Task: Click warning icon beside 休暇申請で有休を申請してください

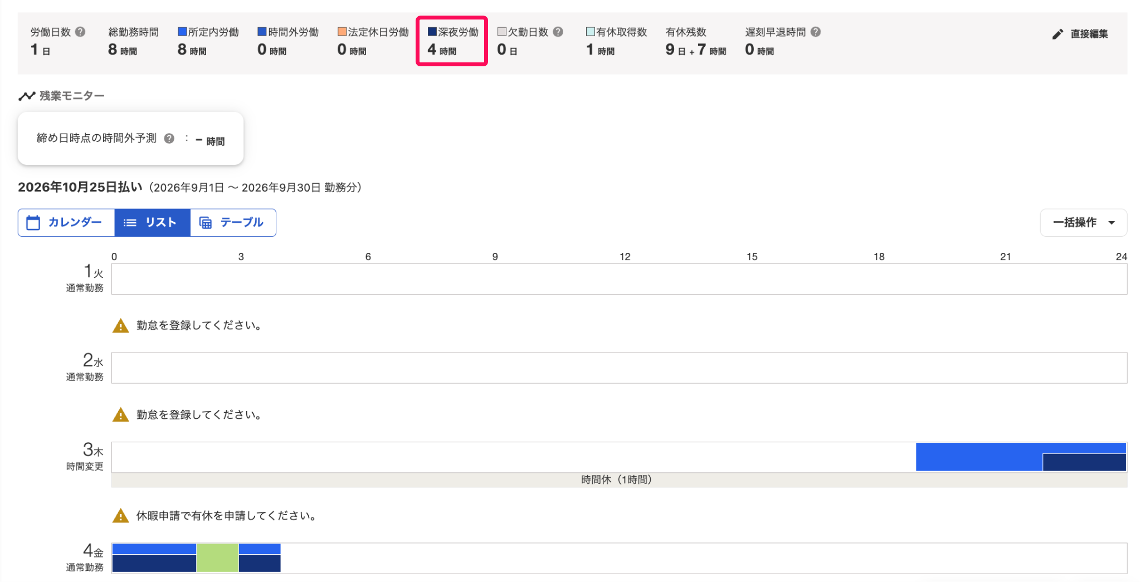Action: [x=120, y=516]
